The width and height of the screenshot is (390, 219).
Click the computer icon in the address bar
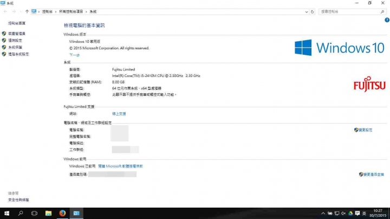[x=34, y=11]
